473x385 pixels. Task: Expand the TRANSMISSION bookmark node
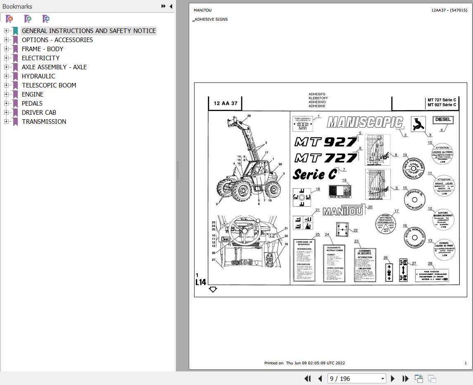pos(6,121)
